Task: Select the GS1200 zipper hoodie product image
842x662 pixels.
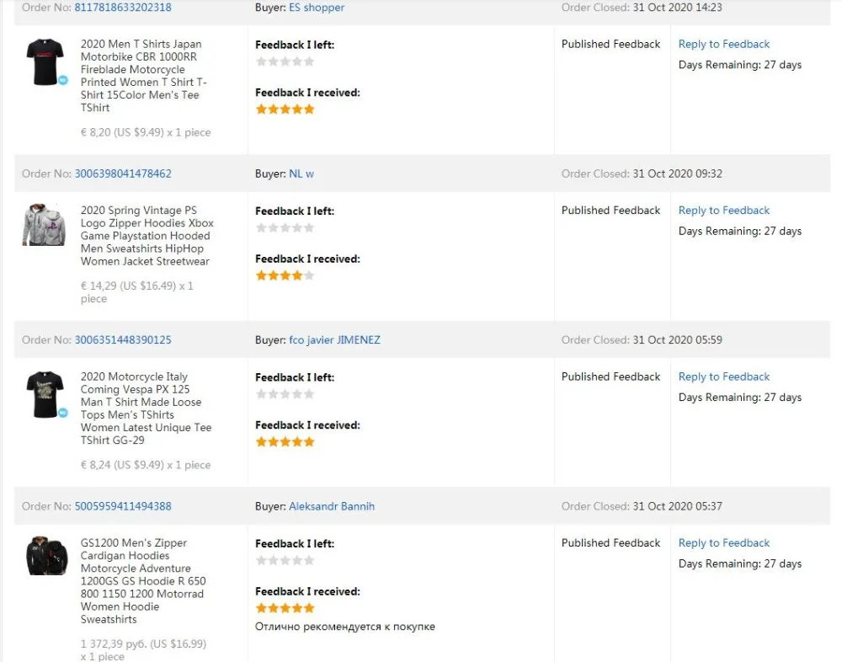Action: [46, 557]
